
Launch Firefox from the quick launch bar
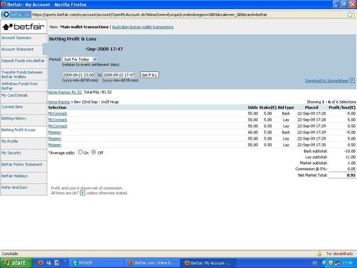pyautogui.click(x=41, y=263)
